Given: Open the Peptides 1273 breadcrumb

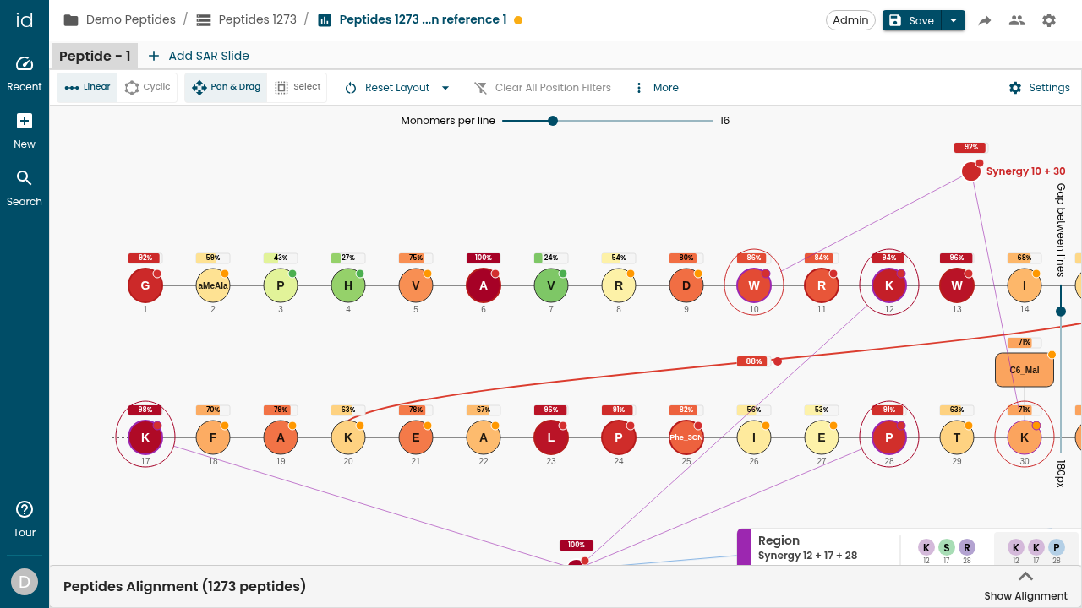Looking at the screenshot, I should pos(246,19).
